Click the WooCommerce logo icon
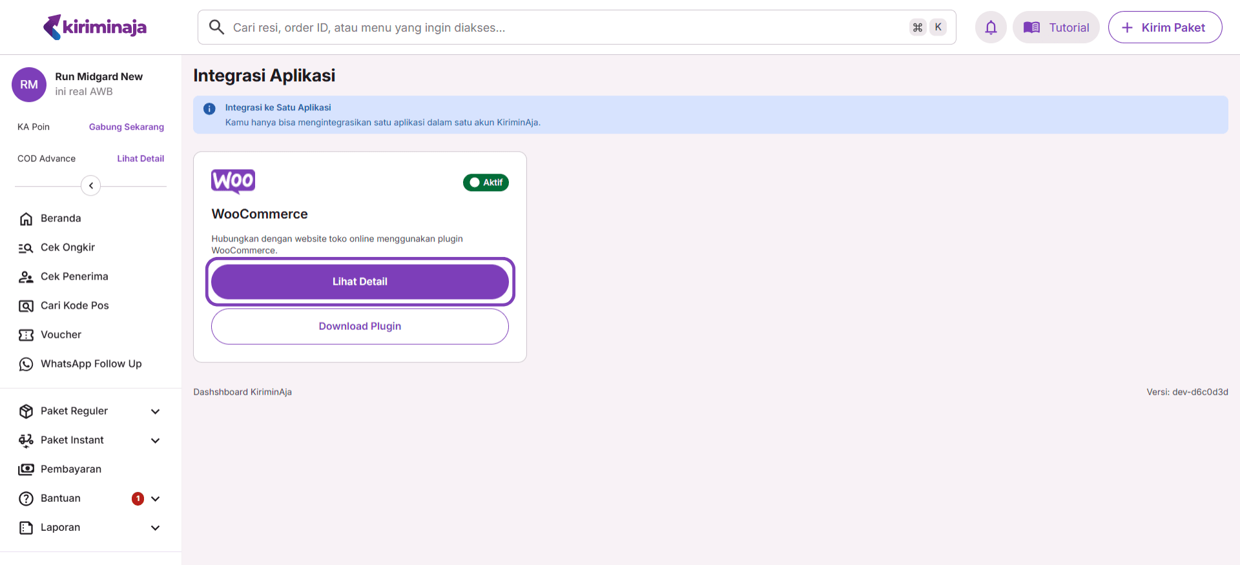Screen dimensions: 1240x565 pos(233,181)
